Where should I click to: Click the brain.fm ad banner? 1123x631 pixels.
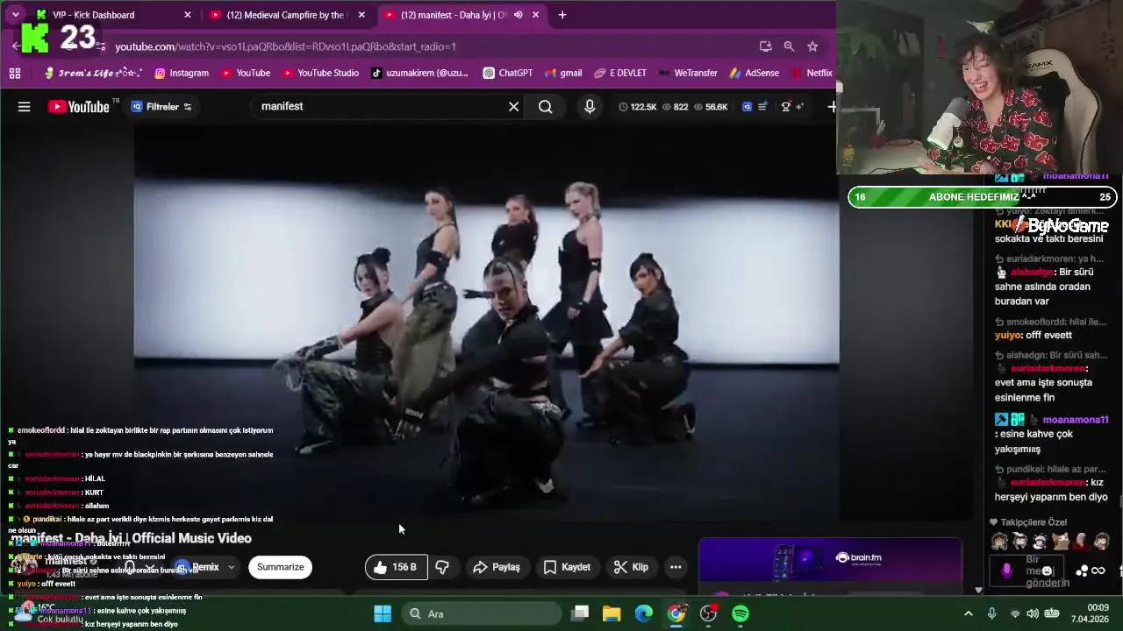[x=830, y=561]
